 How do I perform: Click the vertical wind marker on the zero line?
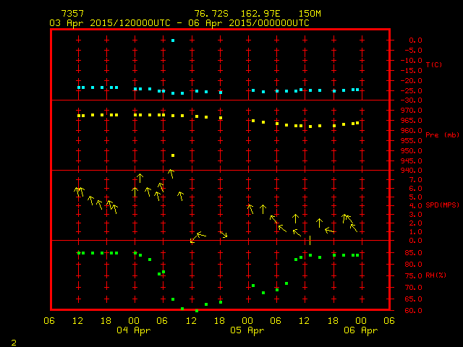tap(310, 240)
